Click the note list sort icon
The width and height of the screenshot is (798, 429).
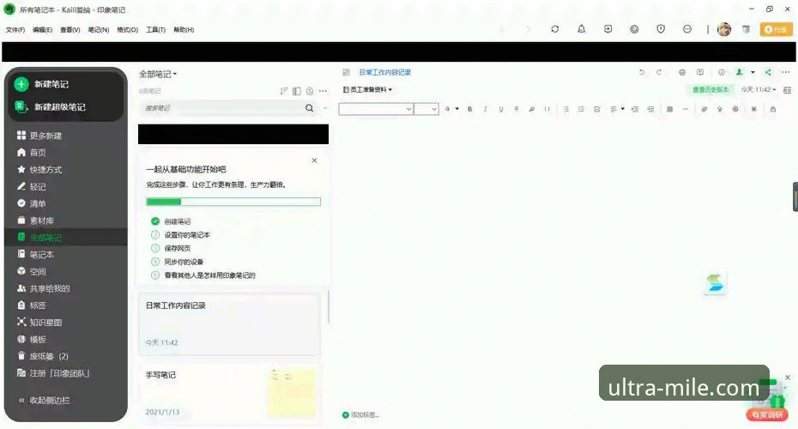pos(283,91)
